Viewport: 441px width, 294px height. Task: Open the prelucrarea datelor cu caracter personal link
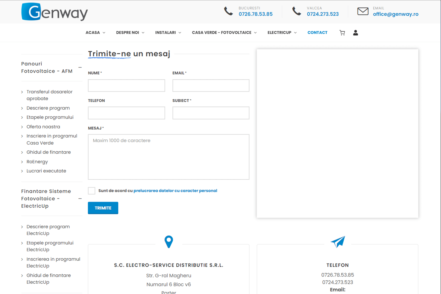[175, 191]
